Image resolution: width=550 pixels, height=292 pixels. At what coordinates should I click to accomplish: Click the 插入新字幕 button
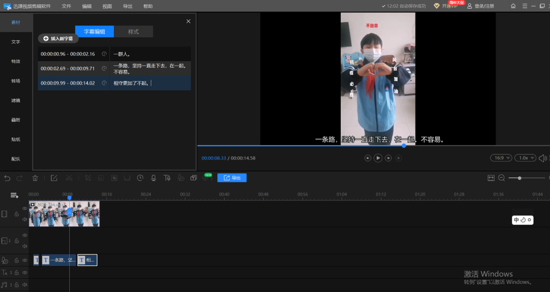[58, 39]
